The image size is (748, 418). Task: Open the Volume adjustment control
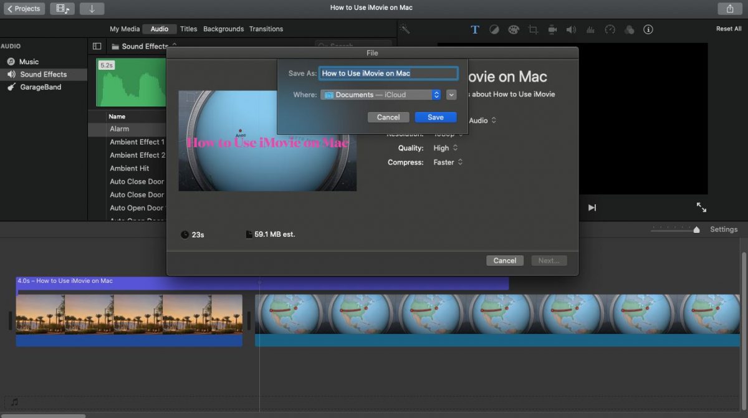click(570, 29)
